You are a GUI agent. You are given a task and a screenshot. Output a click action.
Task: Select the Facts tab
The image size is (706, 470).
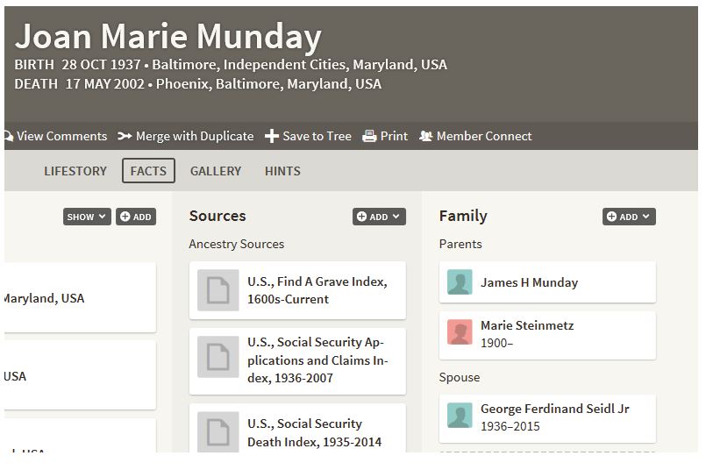[148, 171]
